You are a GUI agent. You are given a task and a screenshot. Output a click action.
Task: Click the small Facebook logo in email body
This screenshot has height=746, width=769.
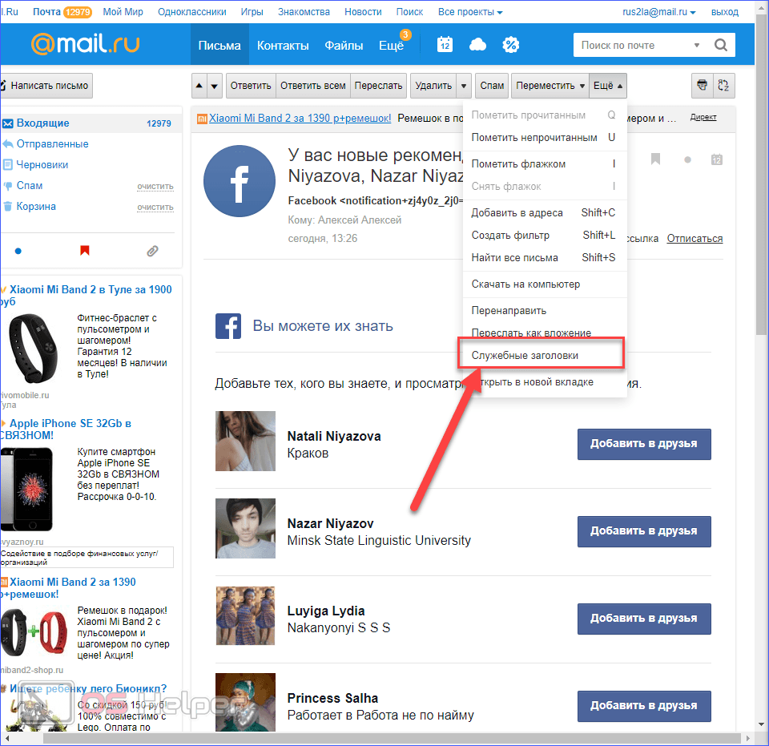228,325
